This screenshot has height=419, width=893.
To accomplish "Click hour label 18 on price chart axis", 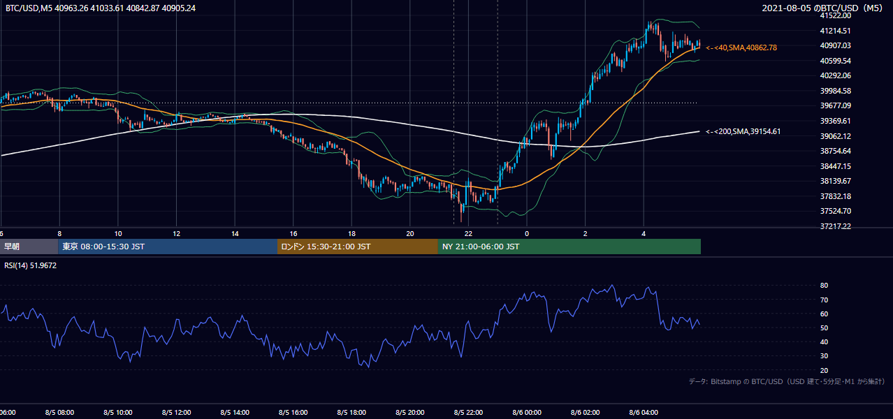I will click(351, 234).
